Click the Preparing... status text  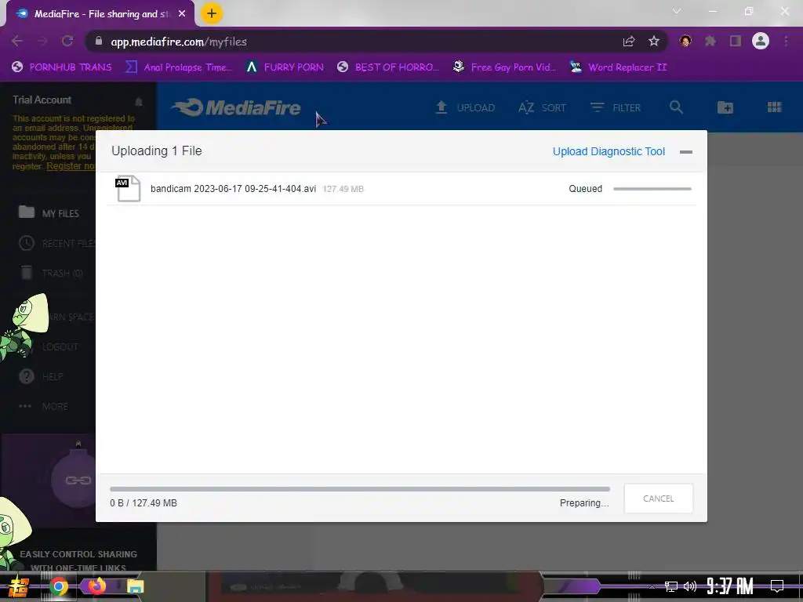584,502
